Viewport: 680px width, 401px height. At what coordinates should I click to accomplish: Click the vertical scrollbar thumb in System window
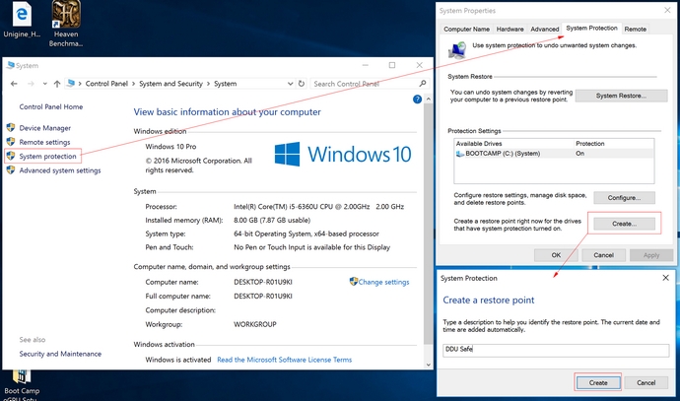428,224
